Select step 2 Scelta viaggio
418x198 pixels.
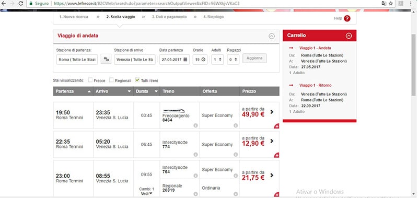pyautogui.click(x=121, y=17)
